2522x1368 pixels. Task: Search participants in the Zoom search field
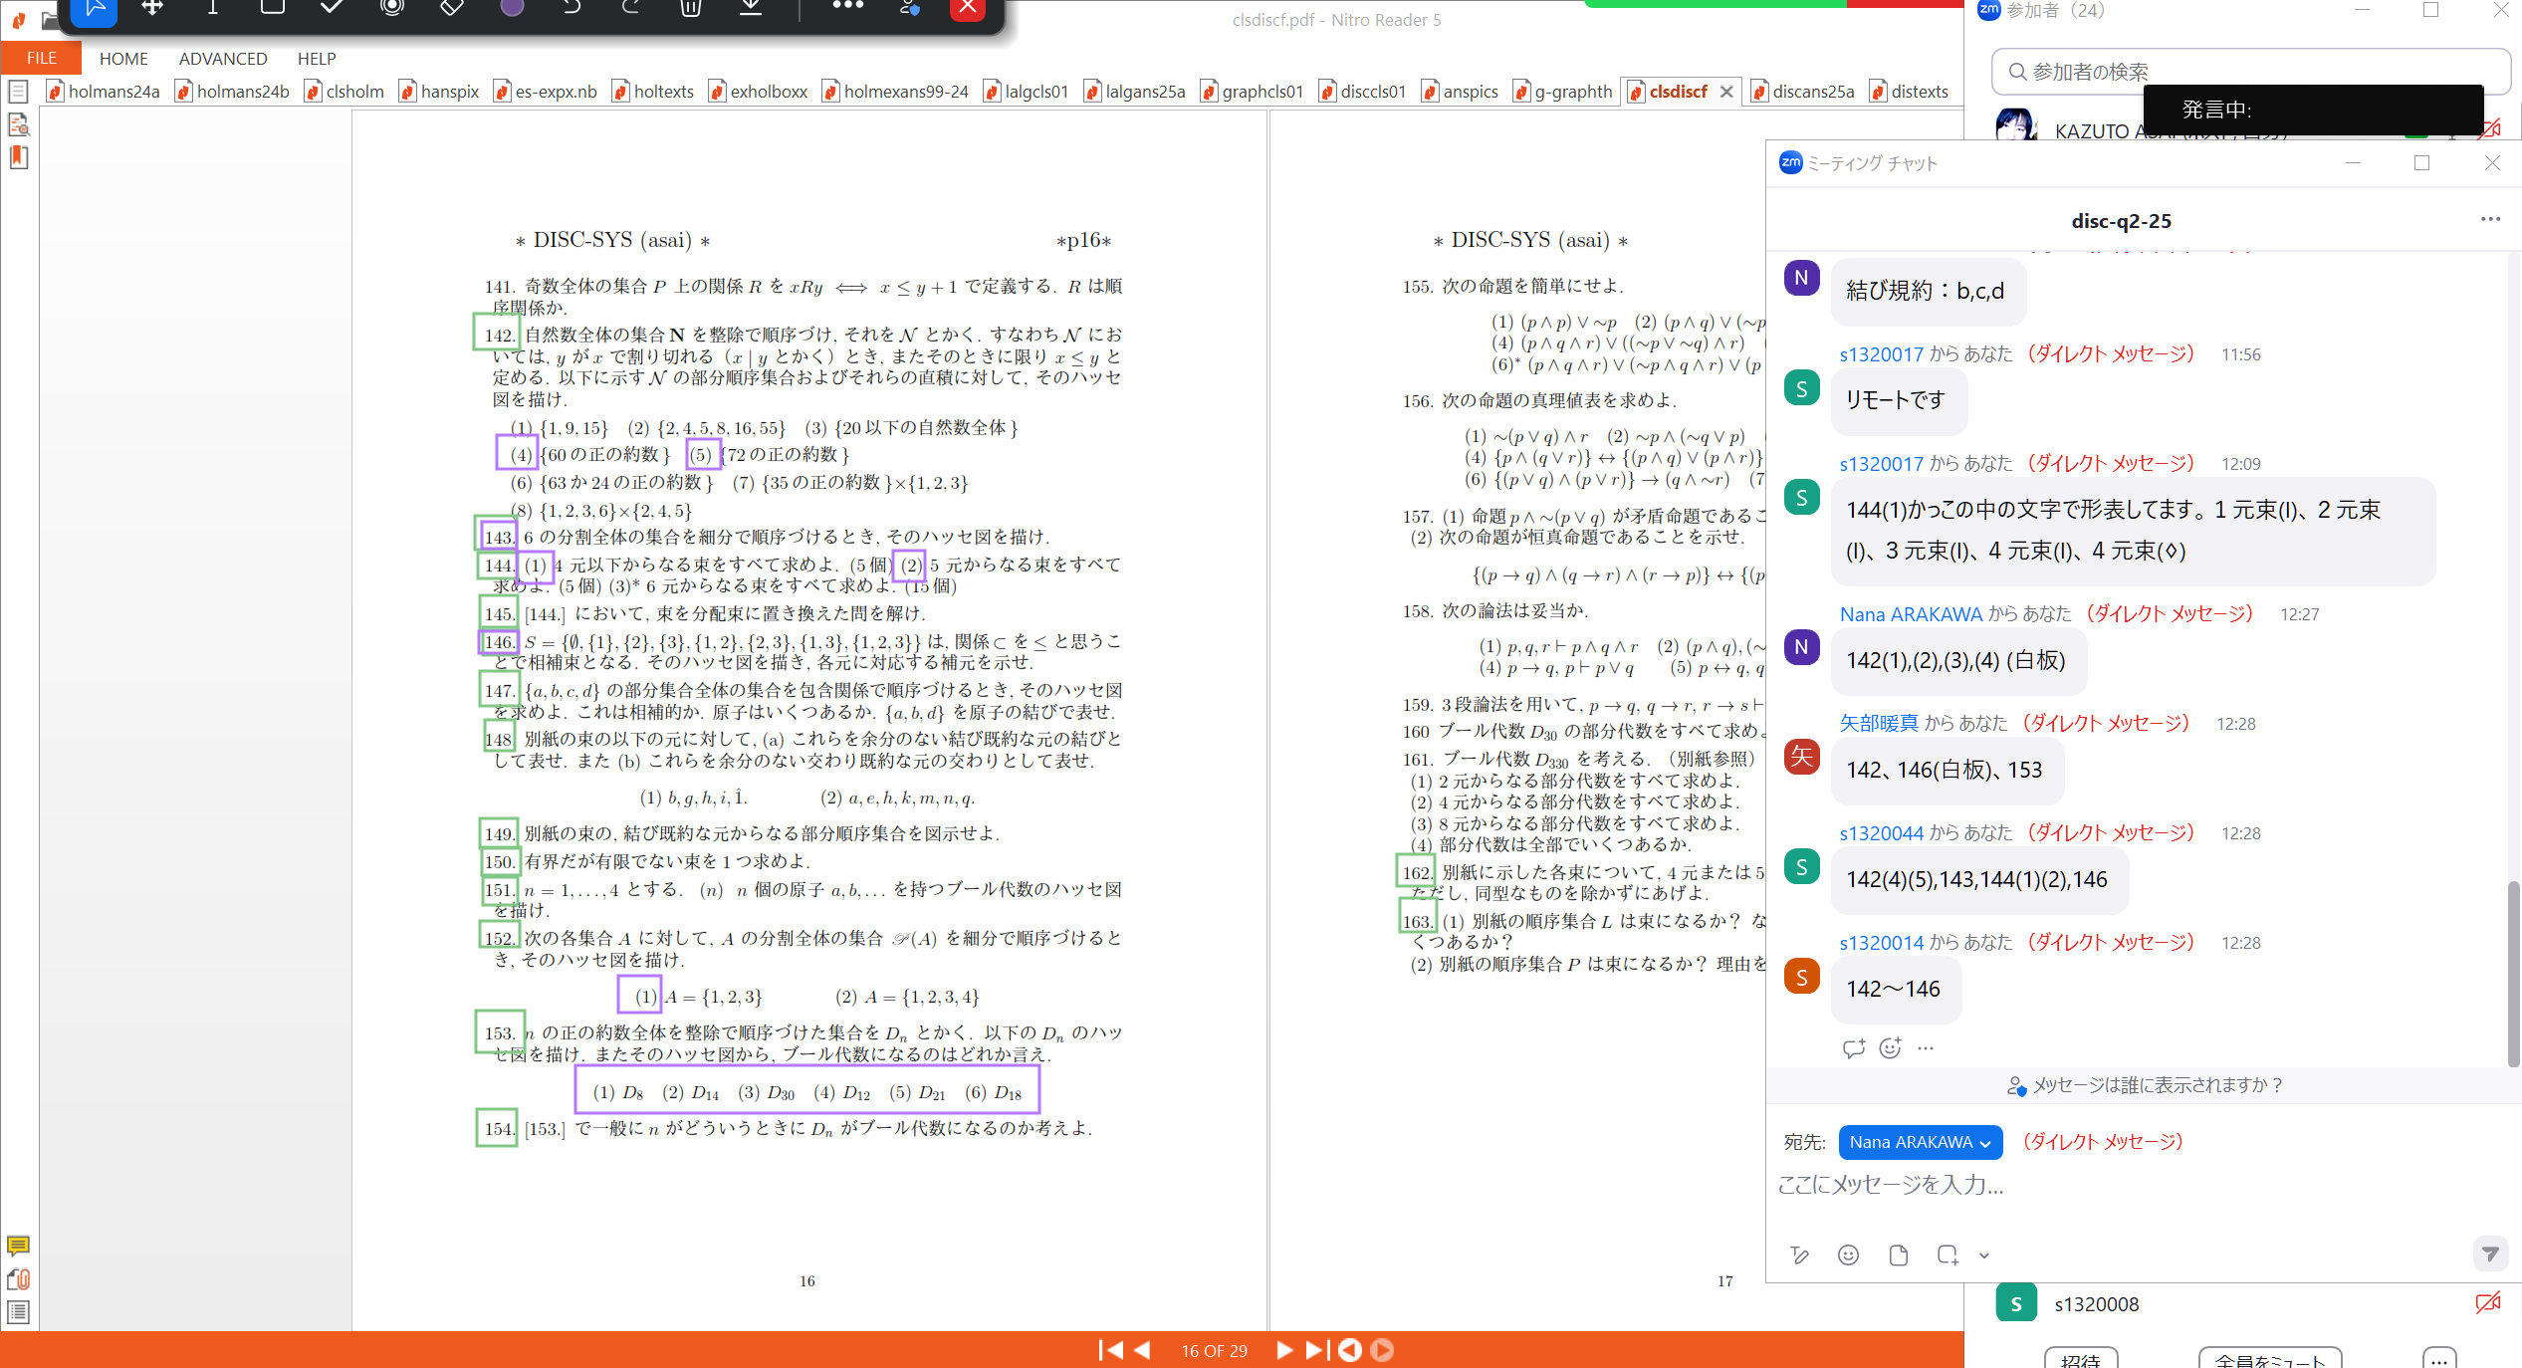2250,72
